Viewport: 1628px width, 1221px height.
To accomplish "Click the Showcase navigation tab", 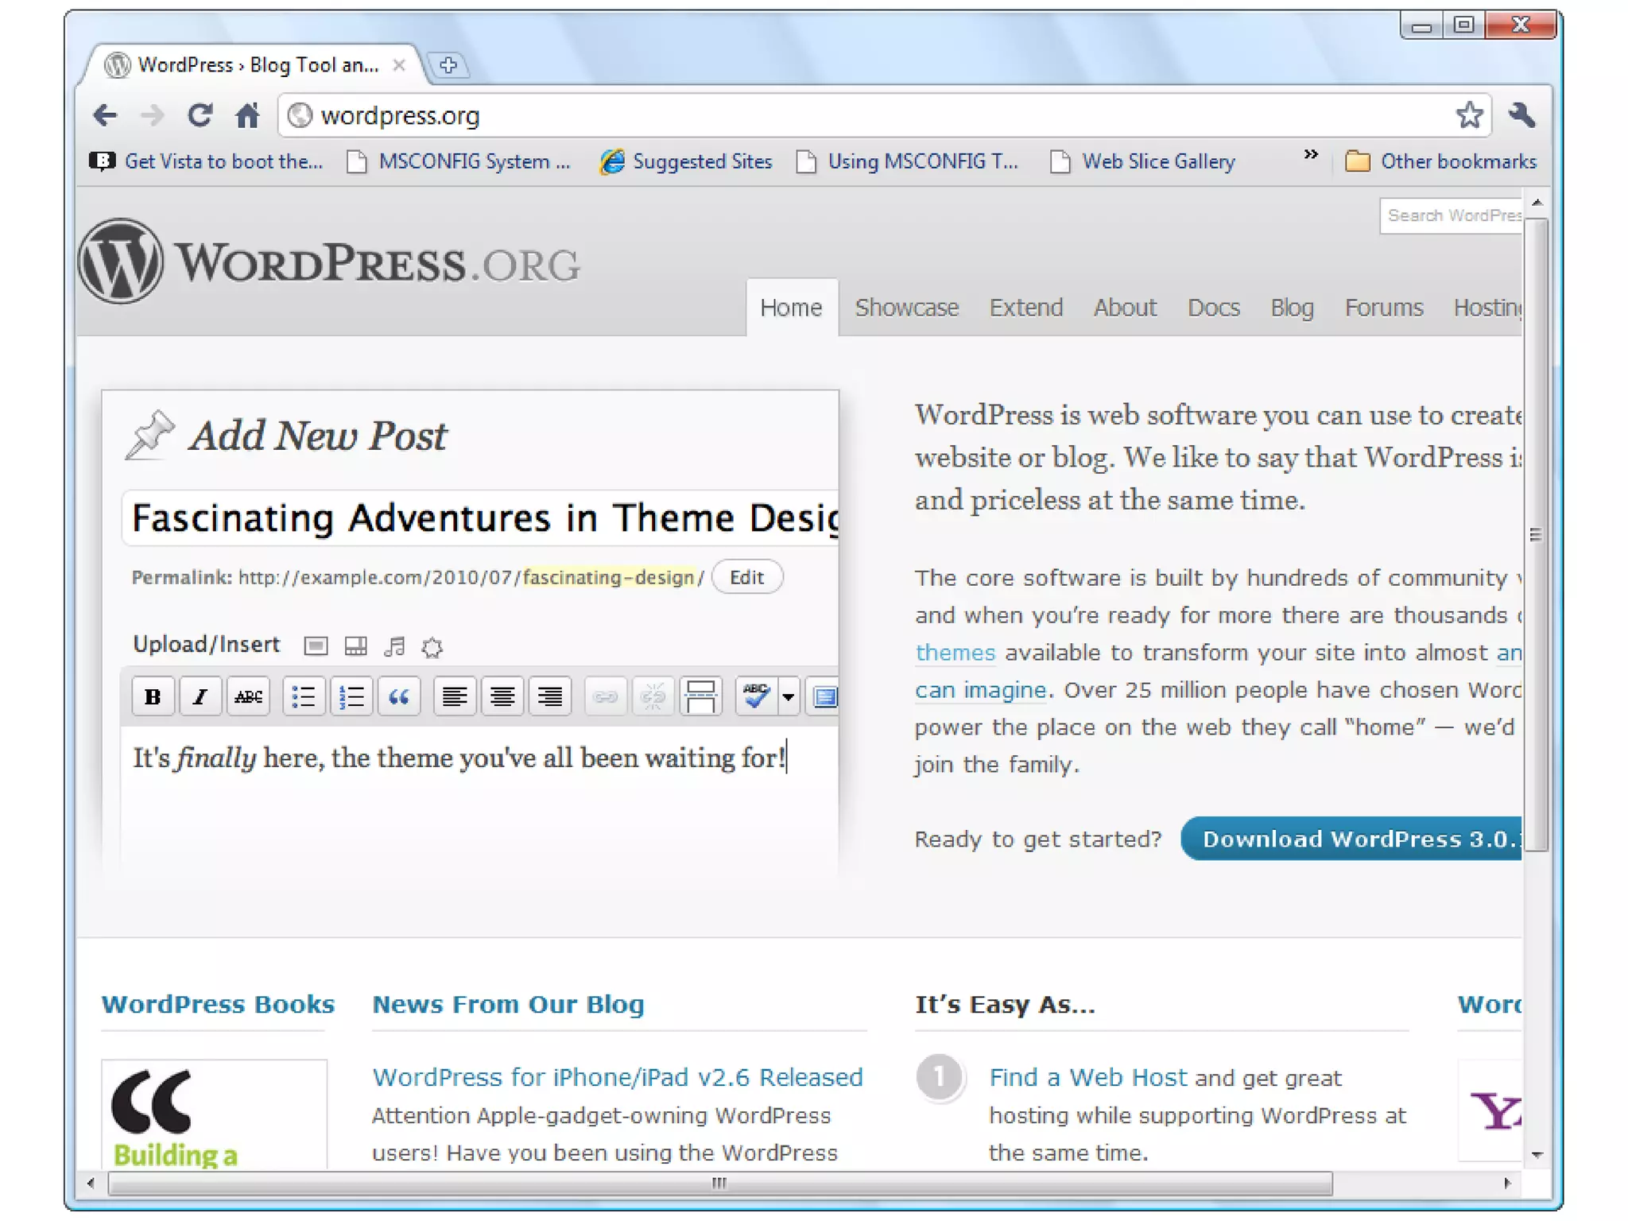I will pyautogui.click(x=906, y=308).
